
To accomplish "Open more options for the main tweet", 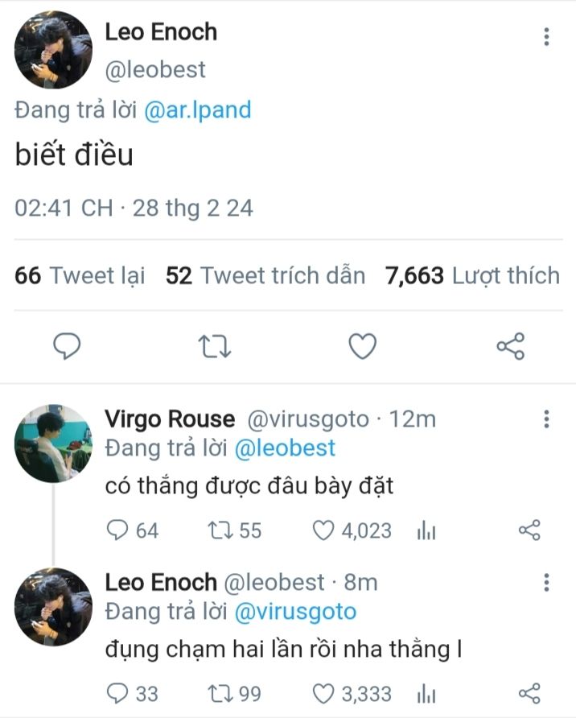I will [x=546, y=36].
